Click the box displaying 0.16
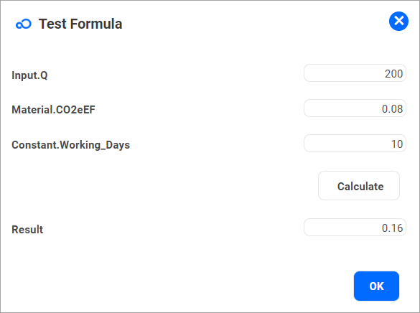Viewport: 420px width, 313px height. click(355, 228)
